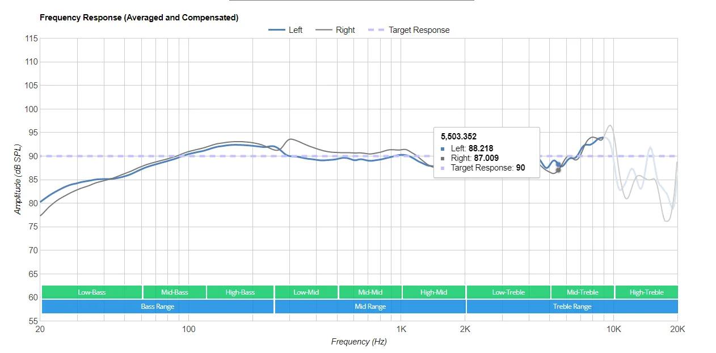Select the Mid-Treble frequency band
716x353 pixels.
point(582,292)
